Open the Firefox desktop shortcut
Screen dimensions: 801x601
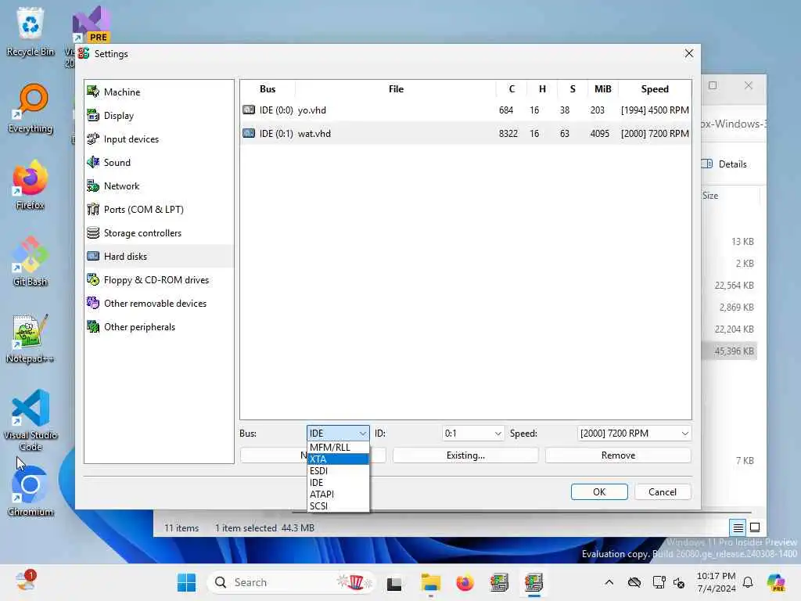click(x=31, y=185)
